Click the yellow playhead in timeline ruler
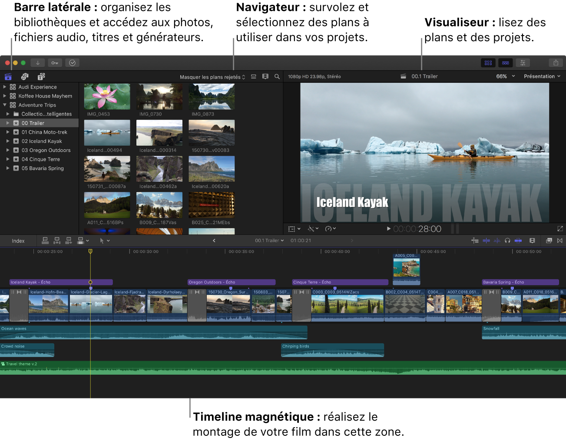566x441 pixels. [90, 251]
